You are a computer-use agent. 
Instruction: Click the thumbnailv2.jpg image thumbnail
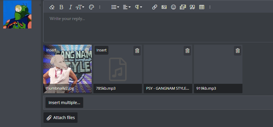(68, 69)
